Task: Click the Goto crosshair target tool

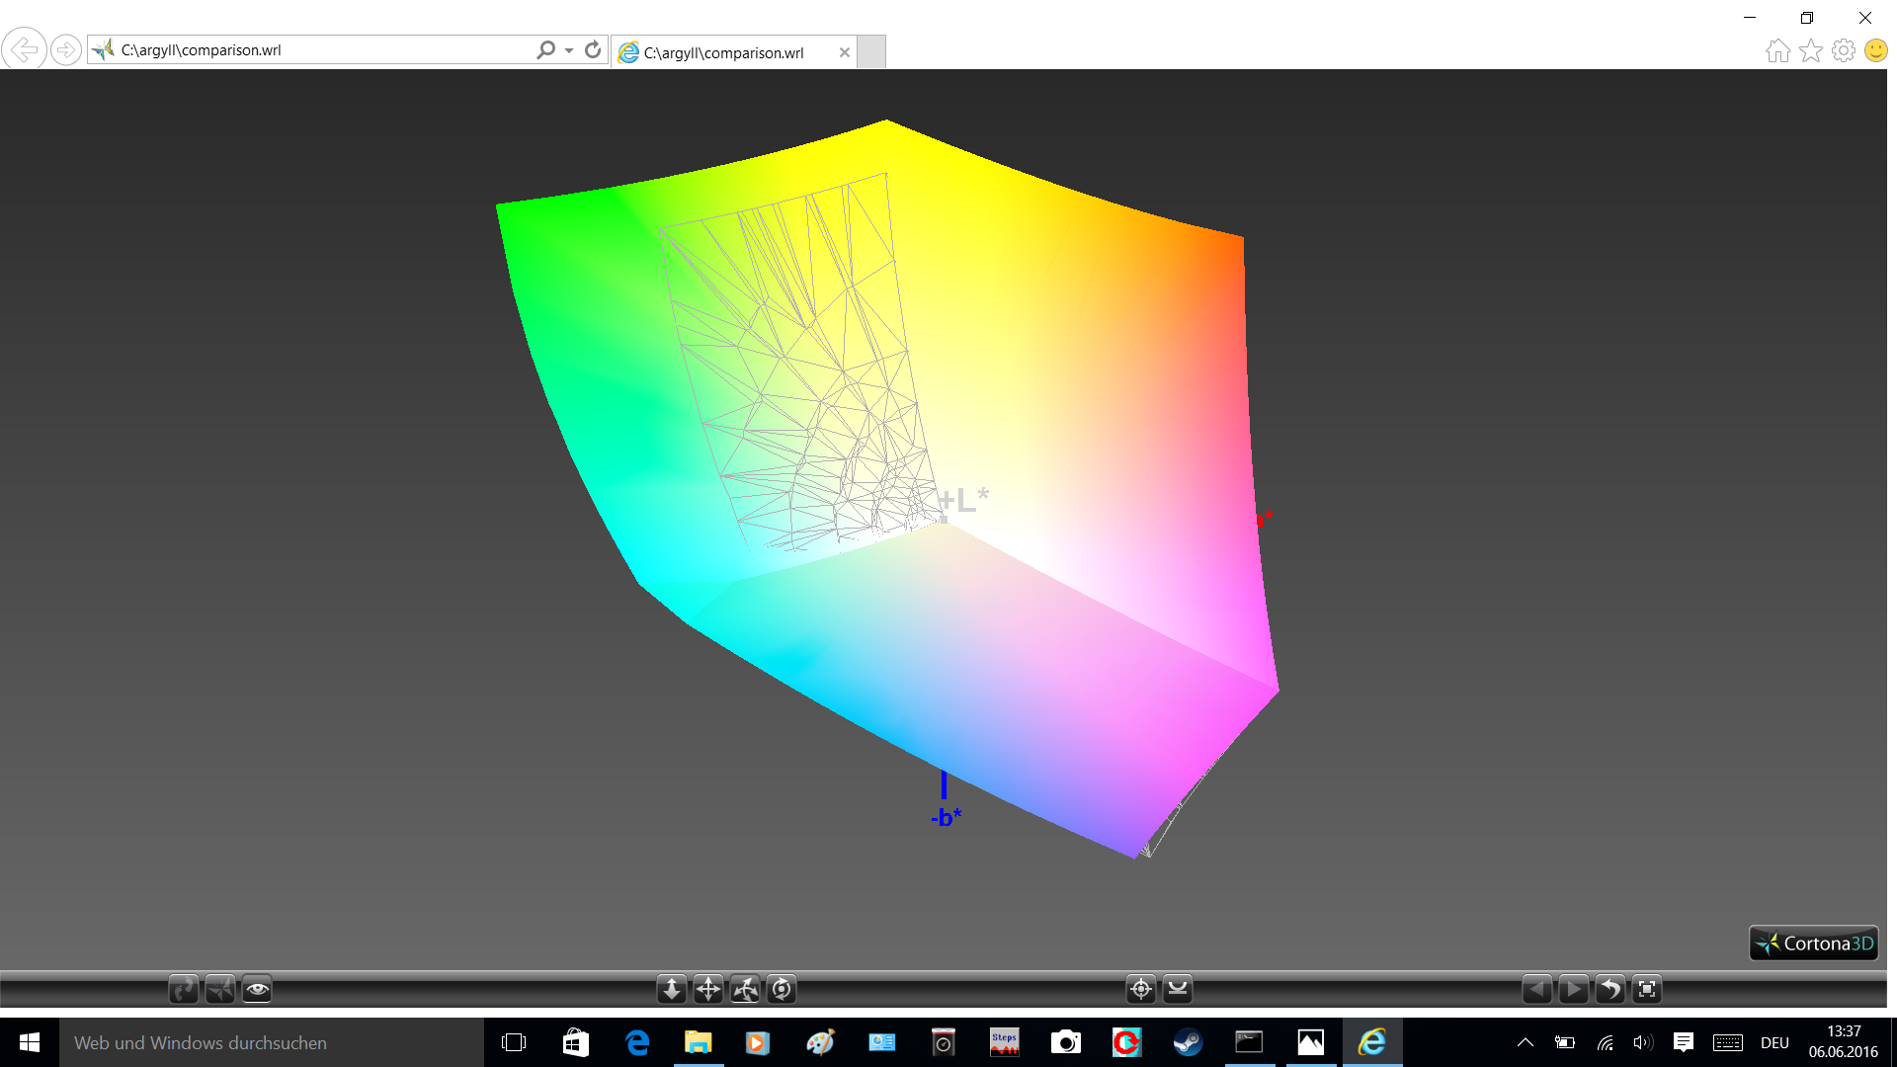Action: 1141,989
